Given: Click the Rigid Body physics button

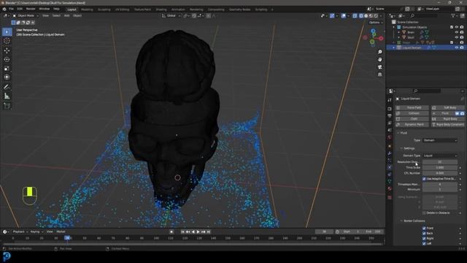Looking at the screenshot, I should pyautogui.click(x=447, y=119).
